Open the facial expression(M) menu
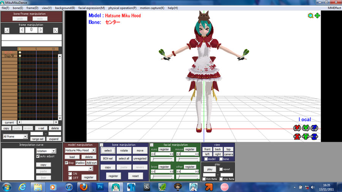Image resolution: width=342 pixels, height=192 pixels. coord(92,8)
